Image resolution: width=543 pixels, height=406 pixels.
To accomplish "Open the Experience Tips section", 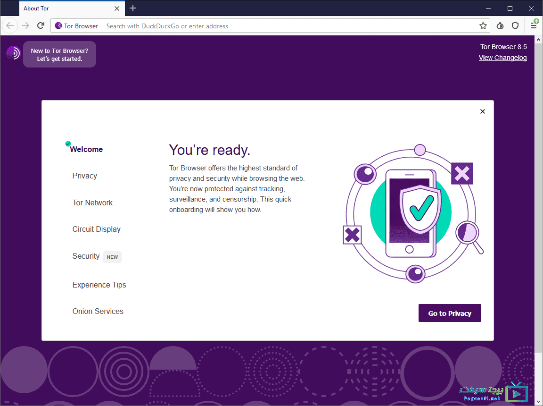I will point(99,285).
